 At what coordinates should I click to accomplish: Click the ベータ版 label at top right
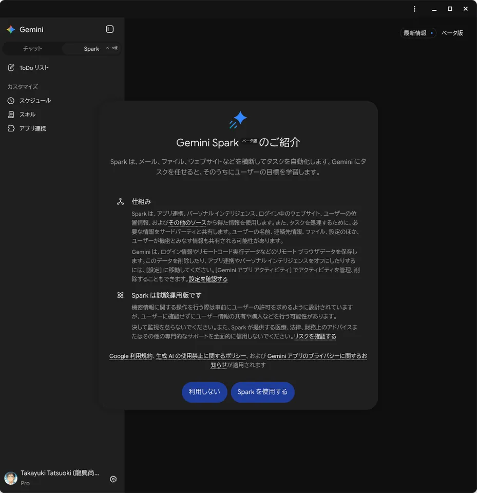452,33
